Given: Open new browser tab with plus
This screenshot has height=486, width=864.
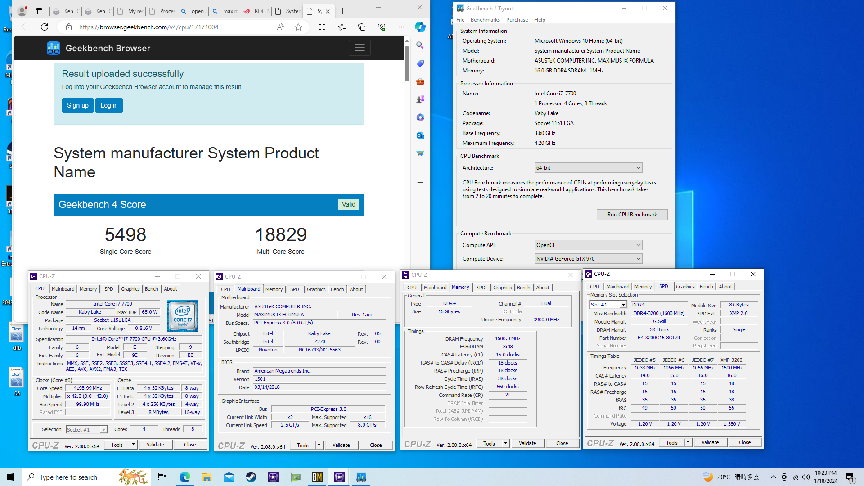Looking at the screenshot, I should pyautogui.click(x=343, y=11).
